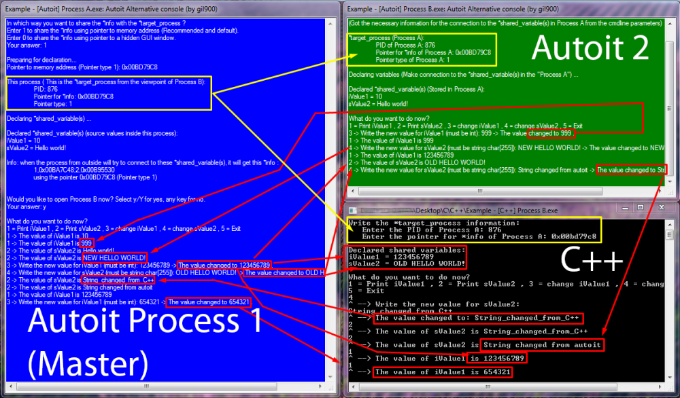Click 'Write the new value for sValue2:' in C++
This screenshot has width=680, height=398.
[447, 304]
